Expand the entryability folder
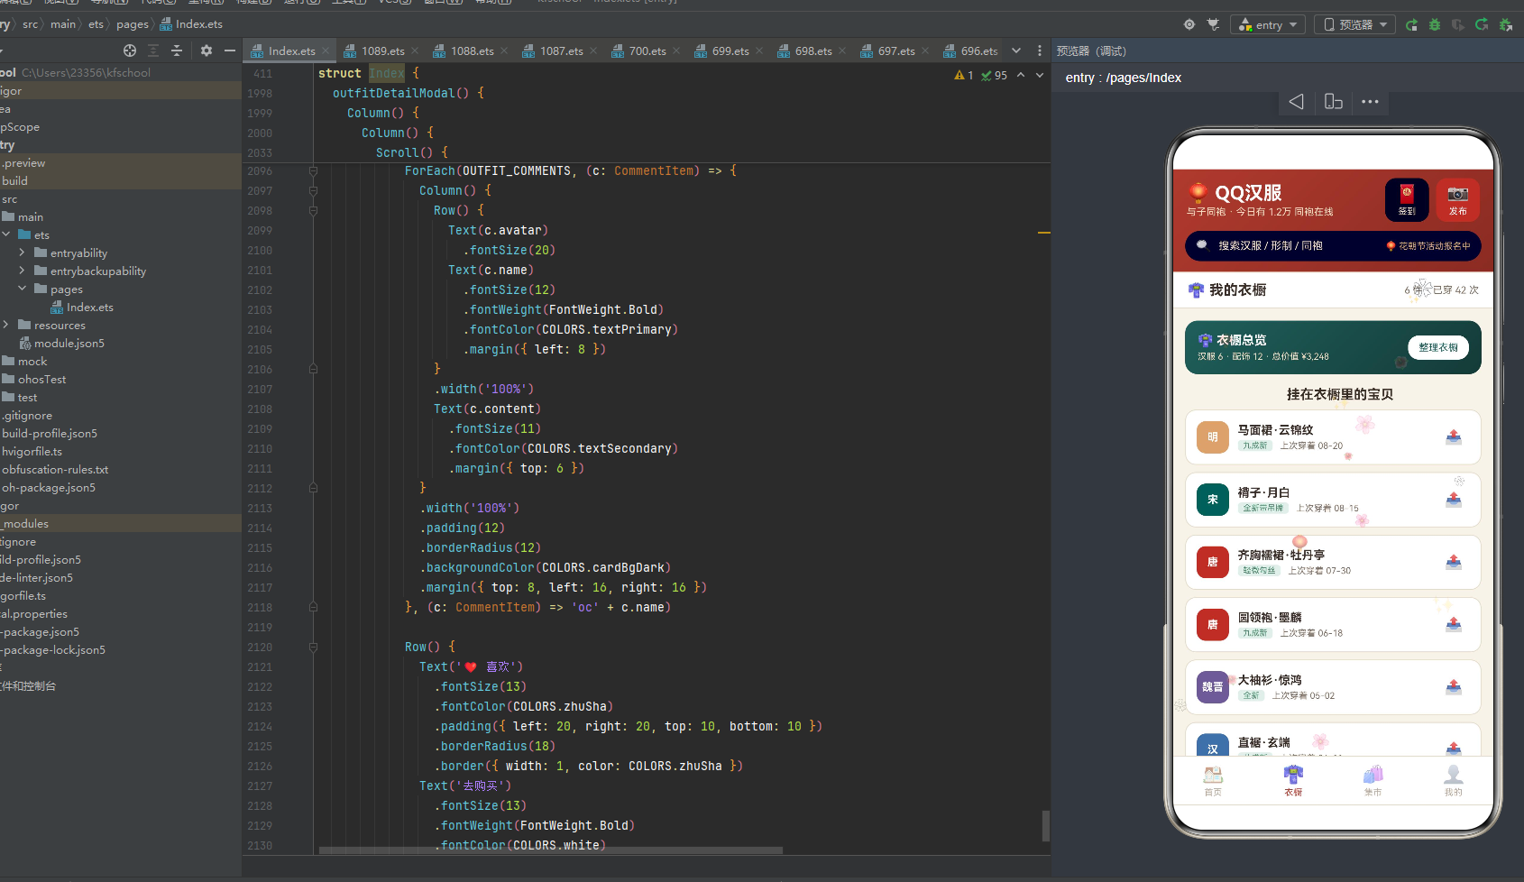 tap(23, 253)
